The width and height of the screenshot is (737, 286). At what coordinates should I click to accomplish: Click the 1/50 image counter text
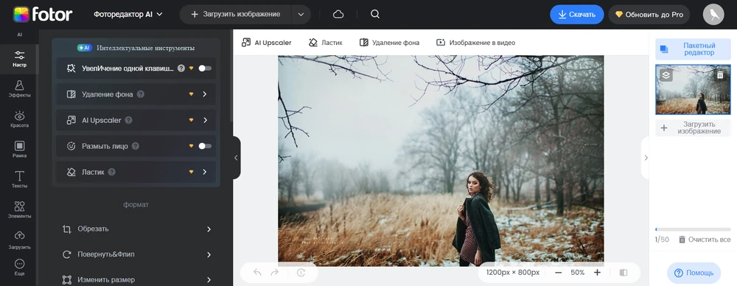point(663,240)
